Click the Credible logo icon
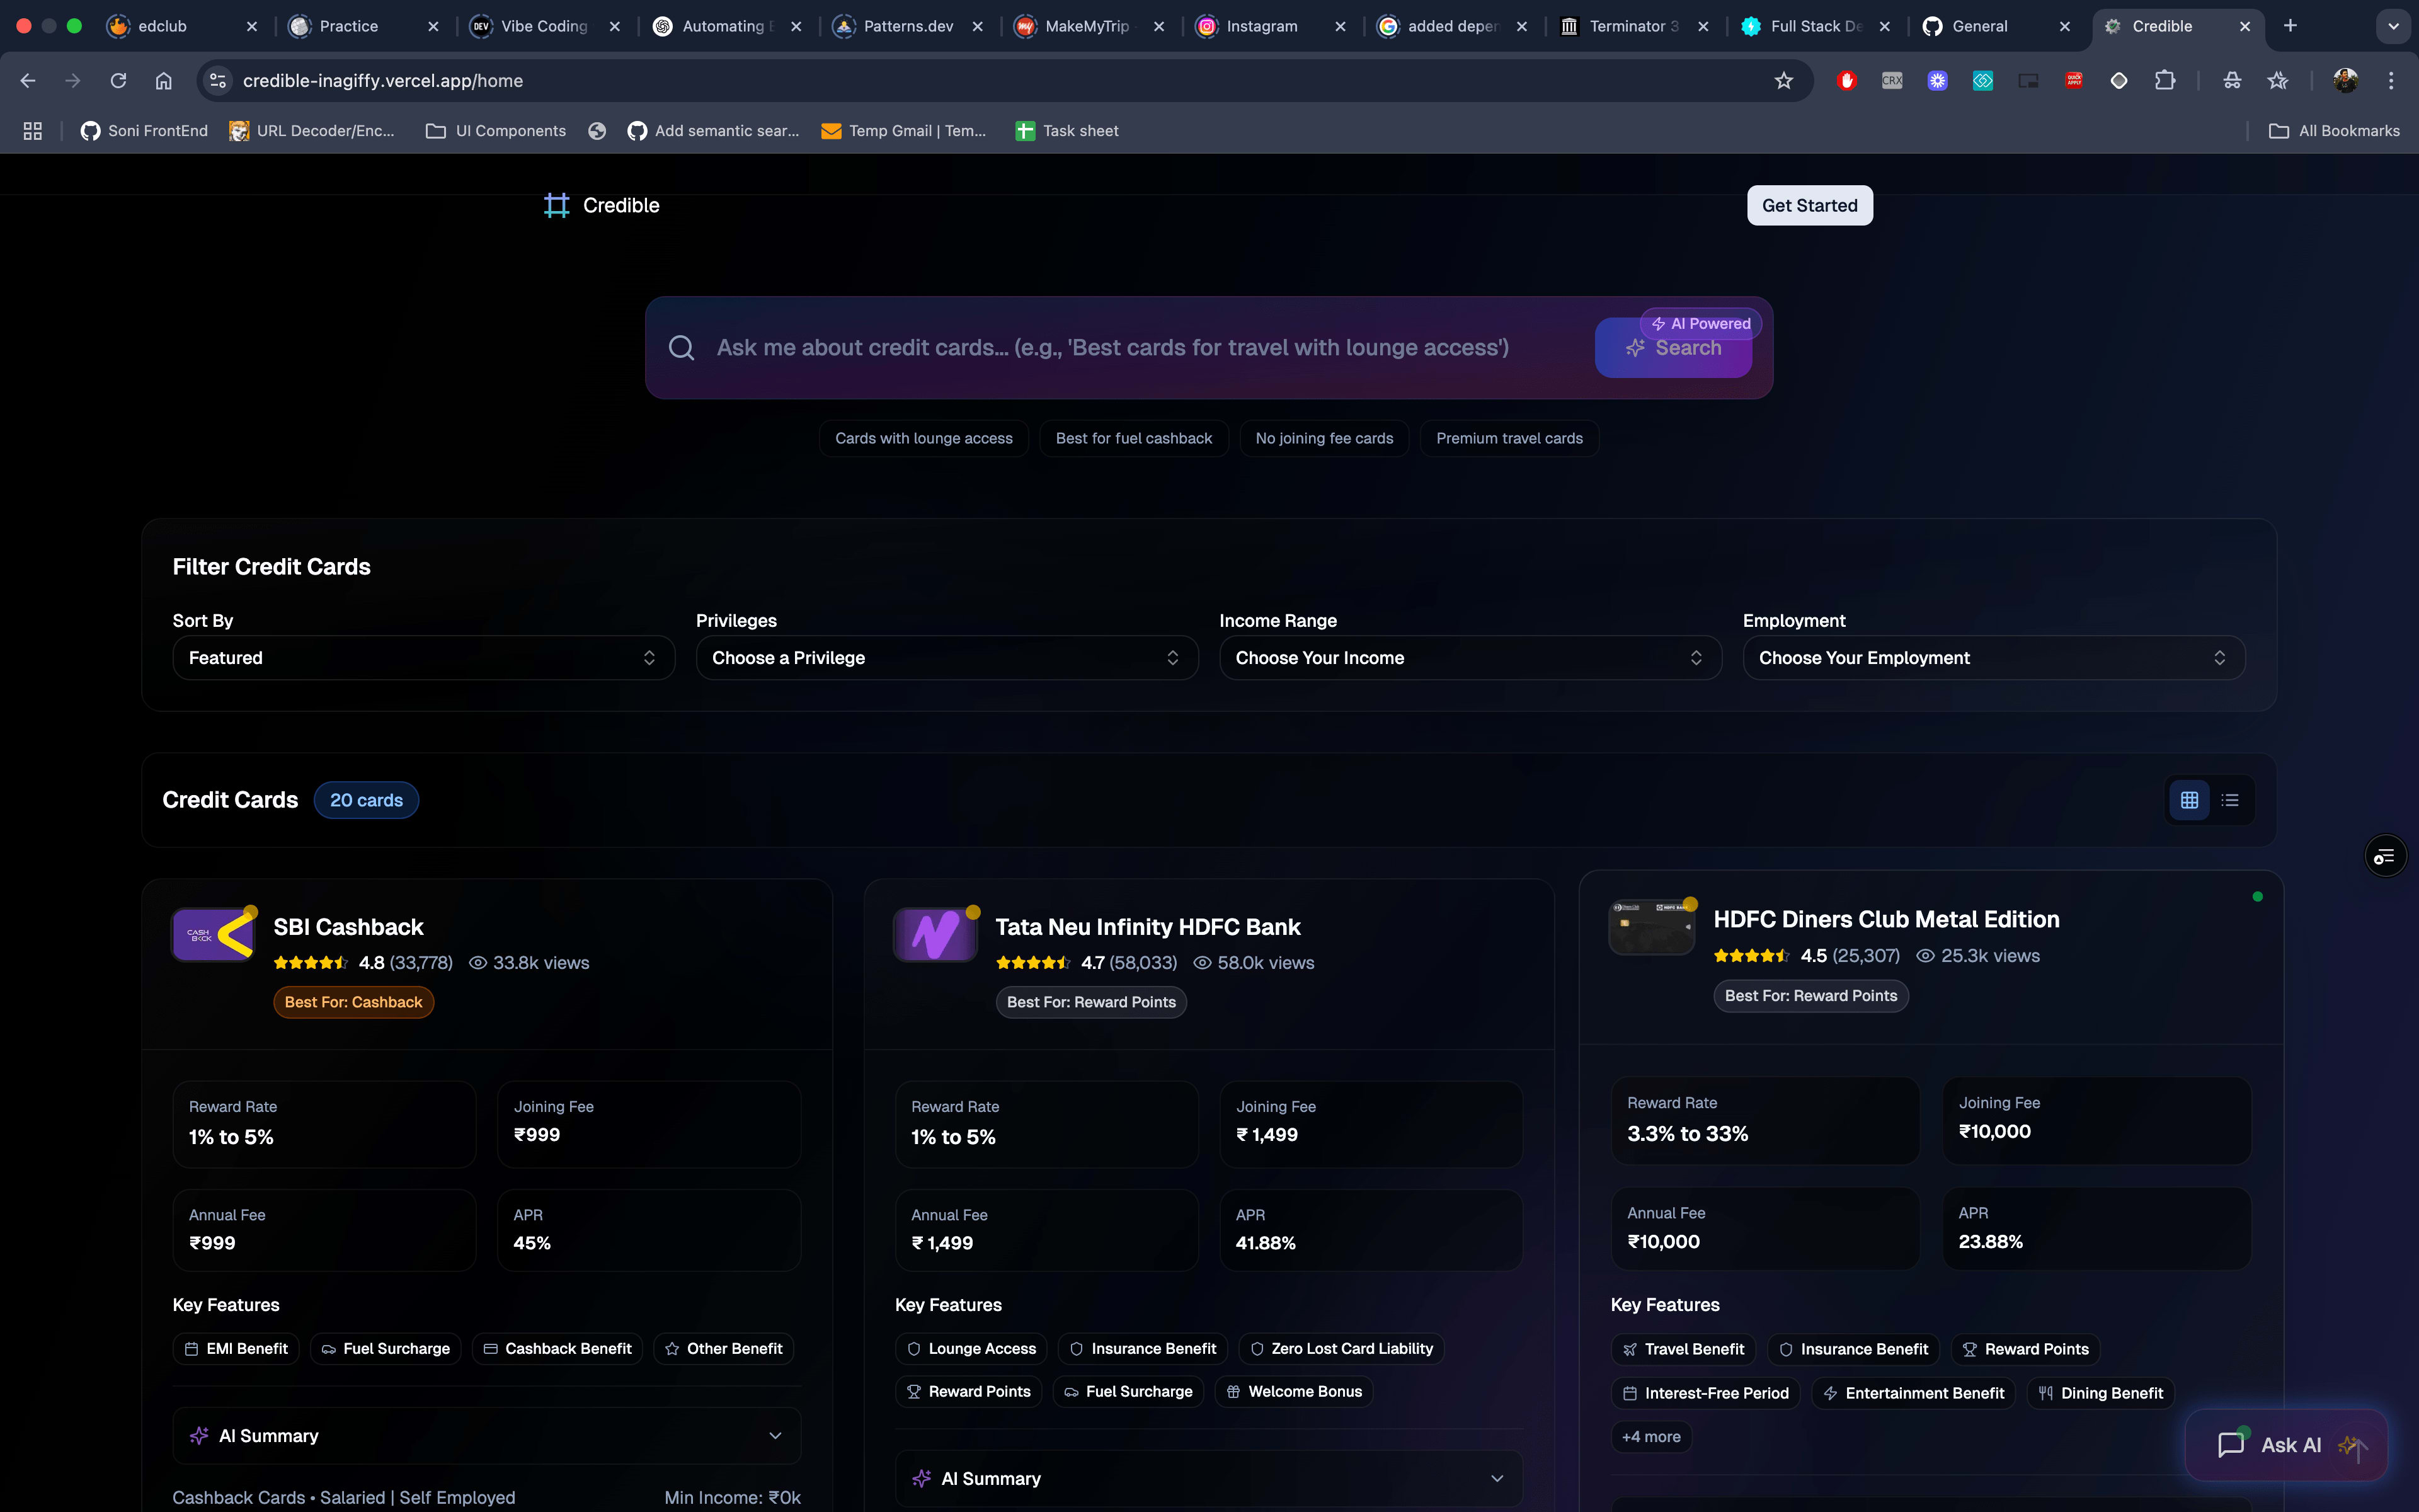 556,205
